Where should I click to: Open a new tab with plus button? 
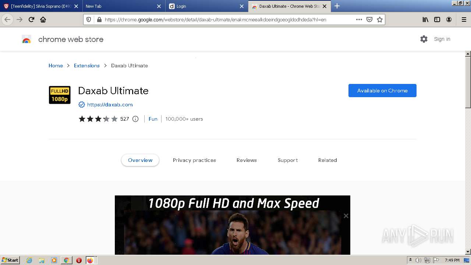click(x=337, y=6)
